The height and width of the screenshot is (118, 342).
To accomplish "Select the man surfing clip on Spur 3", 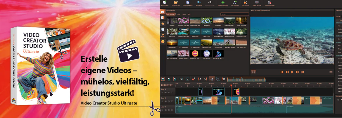I will (219, 92).
